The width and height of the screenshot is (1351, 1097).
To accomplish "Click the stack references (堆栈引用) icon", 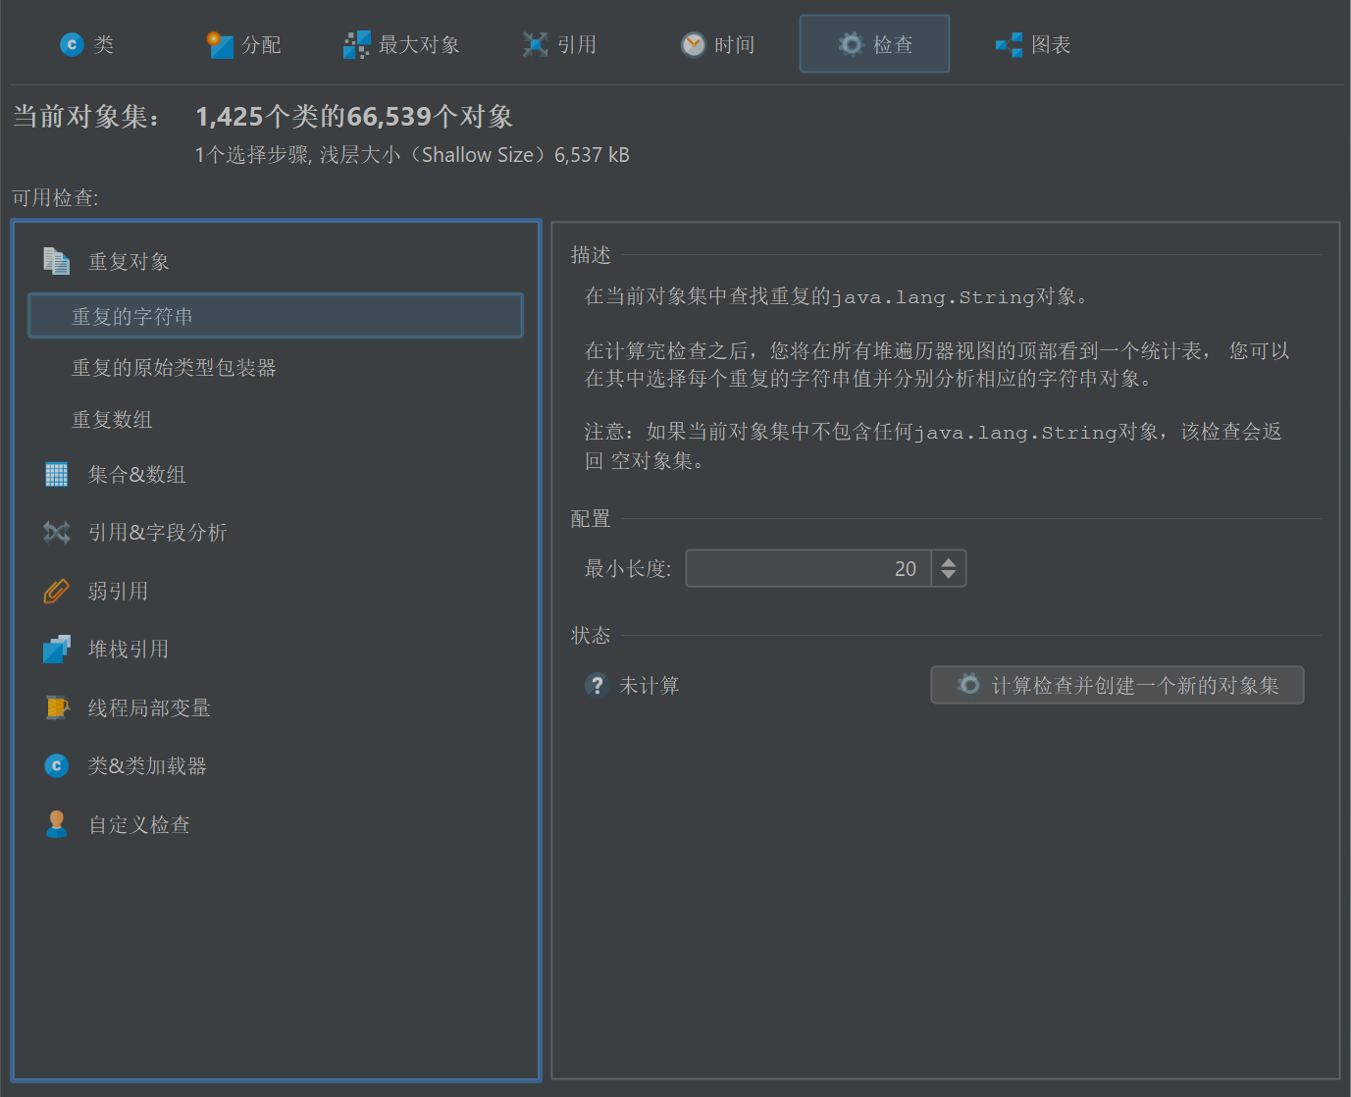I will [56, 649].
